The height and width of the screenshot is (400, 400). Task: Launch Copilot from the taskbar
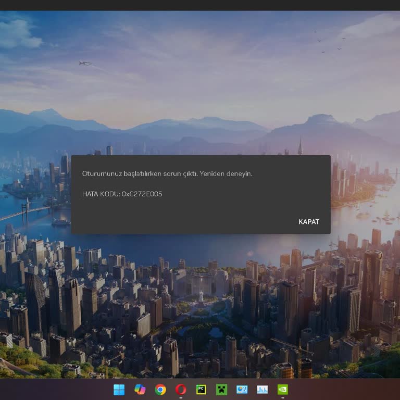(x=140, y=390)
